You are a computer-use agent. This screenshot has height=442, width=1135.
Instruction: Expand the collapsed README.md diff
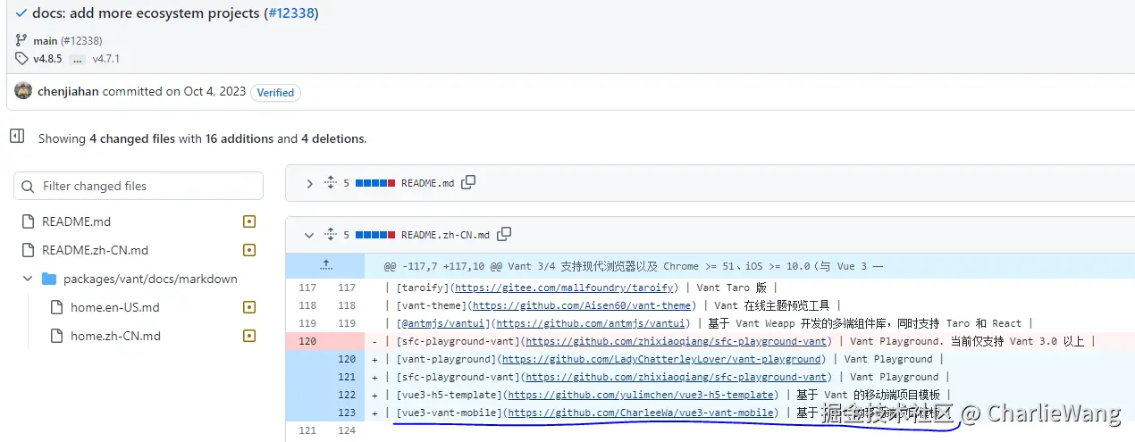click(x=309, y=183)
